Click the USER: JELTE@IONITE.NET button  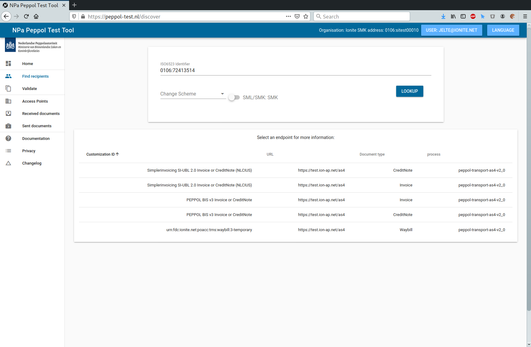(x=451, y=30)
